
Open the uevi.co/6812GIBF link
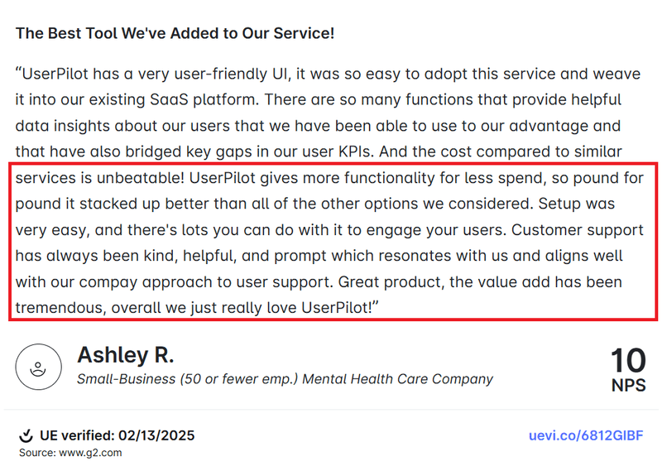point(586,435)
